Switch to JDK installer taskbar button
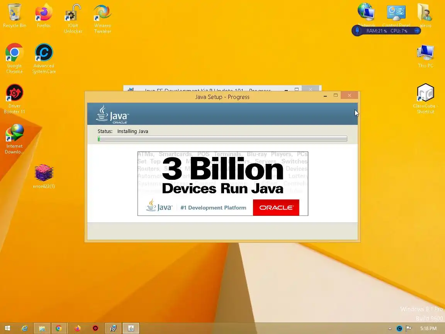Viewport: 445px width, 334px height. (x=113, y=328)
